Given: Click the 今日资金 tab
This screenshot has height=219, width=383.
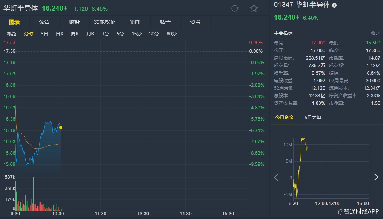Looking at the screenshot, I should (284, 118).
